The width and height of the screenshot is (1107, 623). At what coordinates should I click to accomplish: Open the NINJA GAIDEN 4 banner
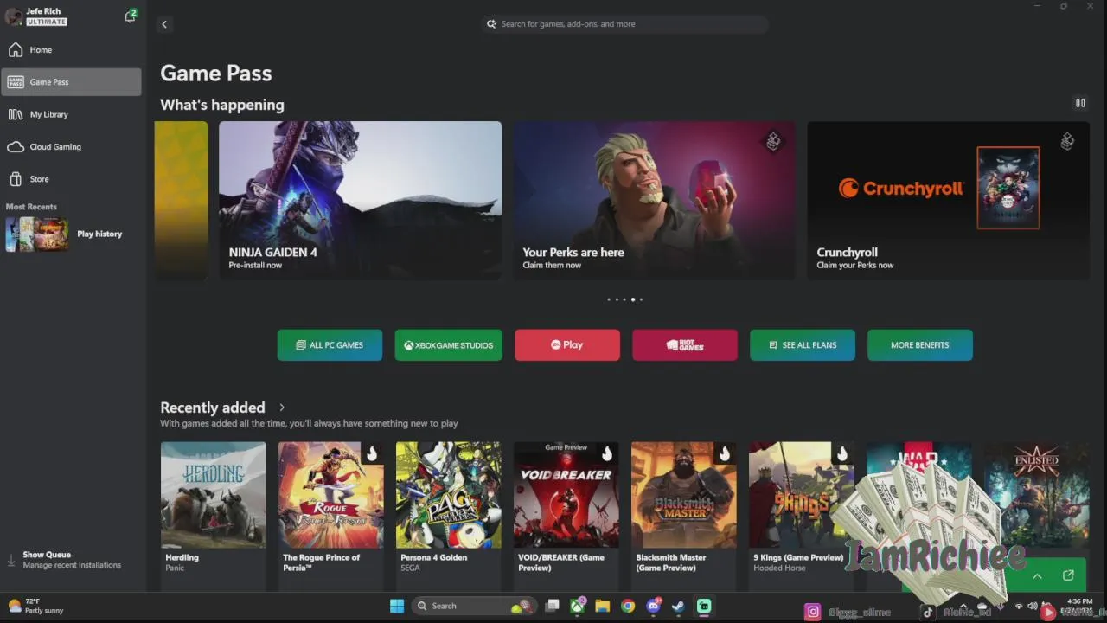(x=360, y=200)
